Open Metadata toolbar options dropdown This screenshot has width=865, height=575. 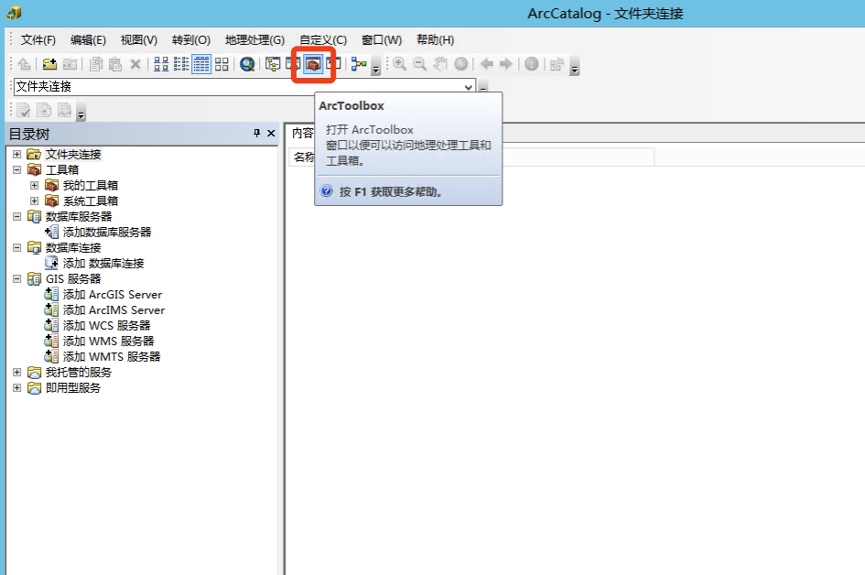tap(81, 111)
